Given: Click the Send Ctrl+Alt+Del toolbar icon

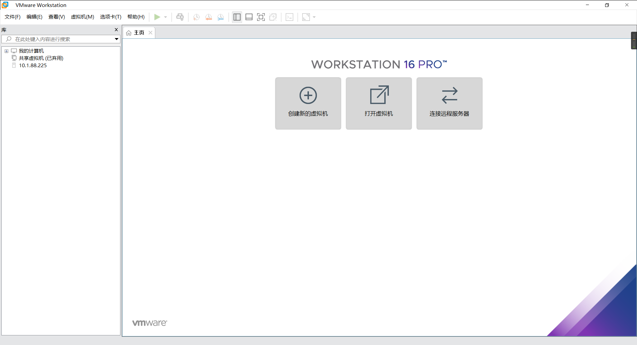Looking at the screenshot, I should pos(180,17).
